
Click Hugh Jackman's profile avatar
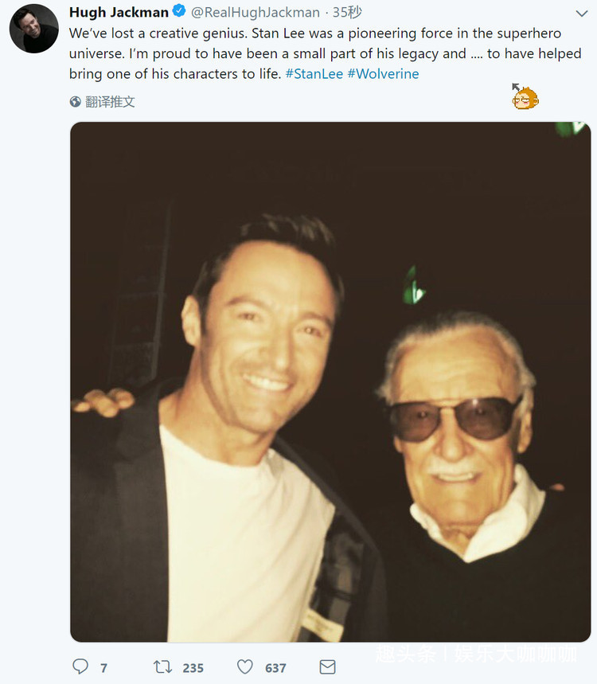pyautogui.click(x=33, y=29)
